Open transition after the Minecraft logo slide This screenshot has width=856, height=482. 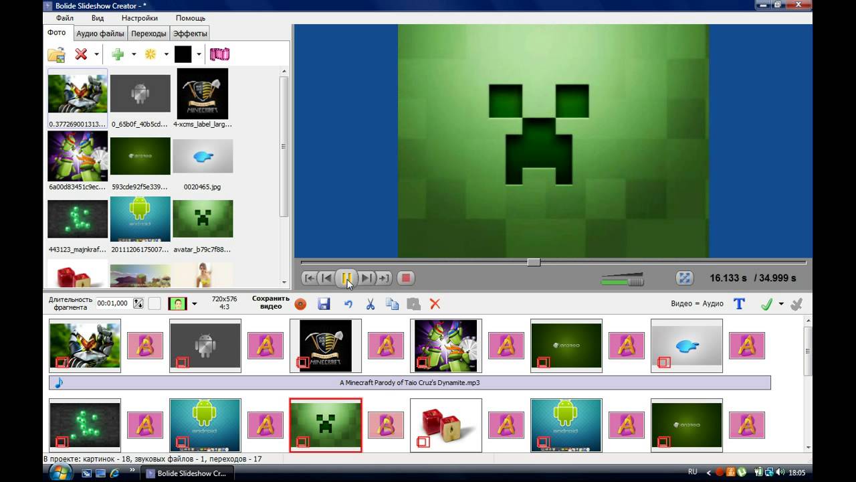(x=386, y=345)
